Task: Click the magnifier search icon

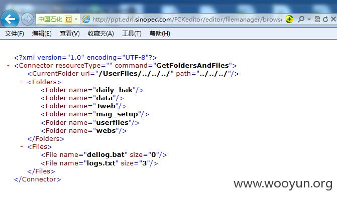Action: (301, 20)
